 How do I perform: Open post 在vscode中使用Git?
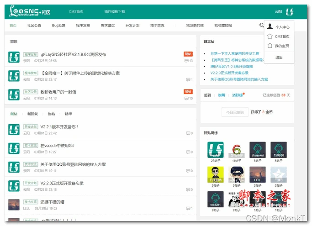57,146
